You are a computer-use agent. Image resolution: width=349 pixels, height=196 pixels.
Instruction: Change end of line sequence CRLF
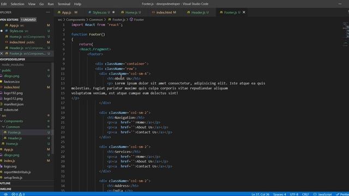(x=305, y=194)
